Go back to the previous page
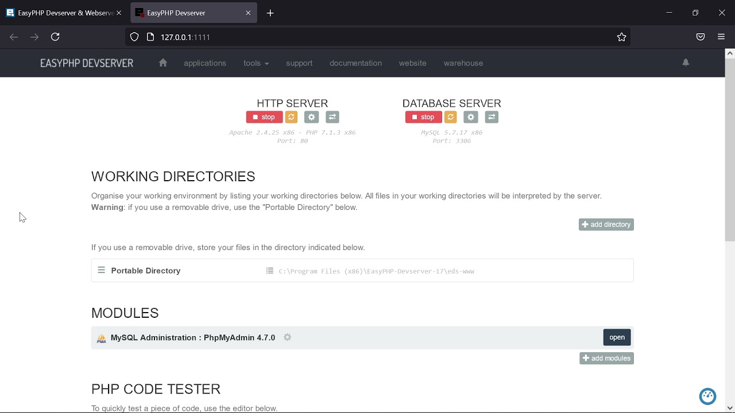Screen dimensions: 735x413 [x=14, y=37]
